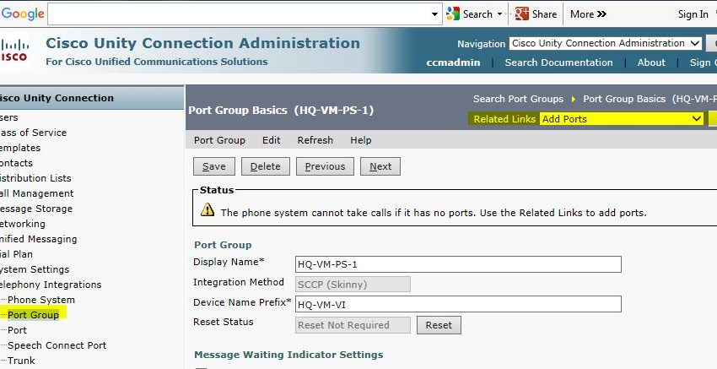Image resolution: width=717 pixels, height=369 pixels.
Task: Click the Google toolbar Search icon
Action: (454, 14)
